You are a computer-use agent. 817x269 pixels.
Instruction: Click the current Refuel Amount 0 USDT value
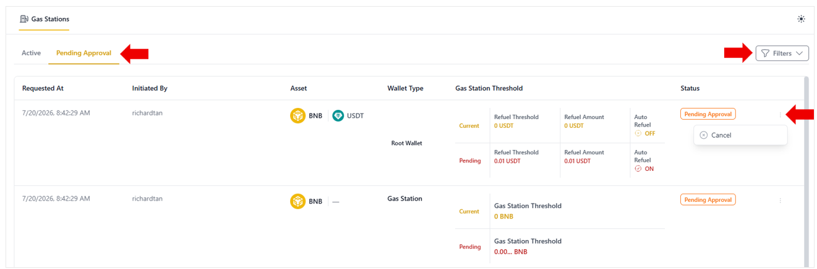[574, 126]
